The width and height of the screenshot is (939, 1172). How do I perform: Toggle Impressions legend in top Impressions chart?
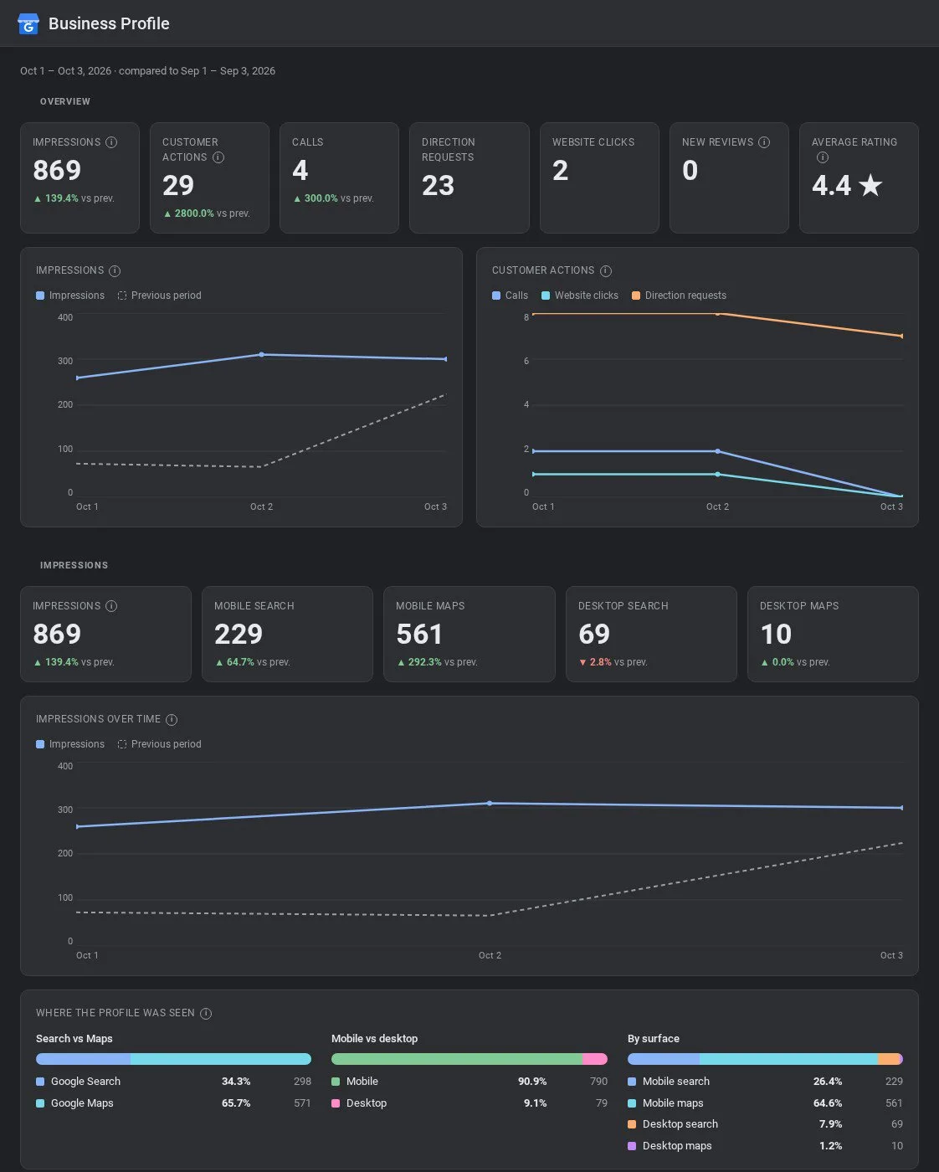[70, 296]
